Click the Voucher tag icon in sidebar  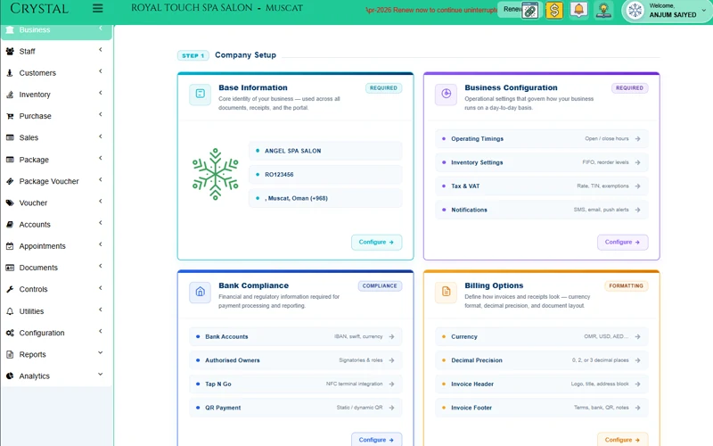10,203
